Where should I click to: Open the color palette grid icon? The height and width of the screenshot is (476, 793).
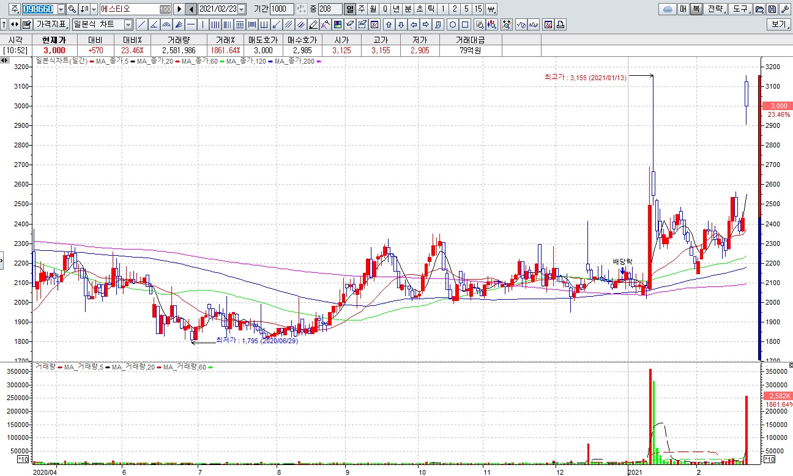point(337,24)
